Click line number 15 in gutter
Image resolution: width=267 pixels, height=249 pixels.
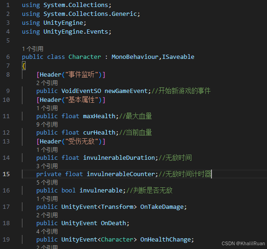(x=6, y=174)
